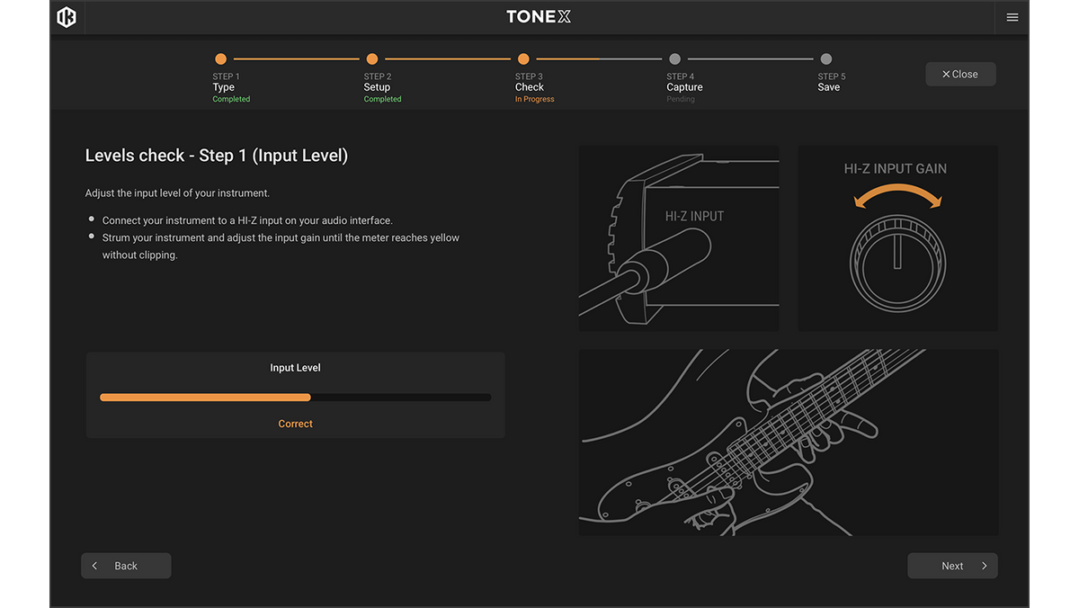The image size is (1079, 608).
Task: Click the 'Correct' status text
Action: click(295, 424)
